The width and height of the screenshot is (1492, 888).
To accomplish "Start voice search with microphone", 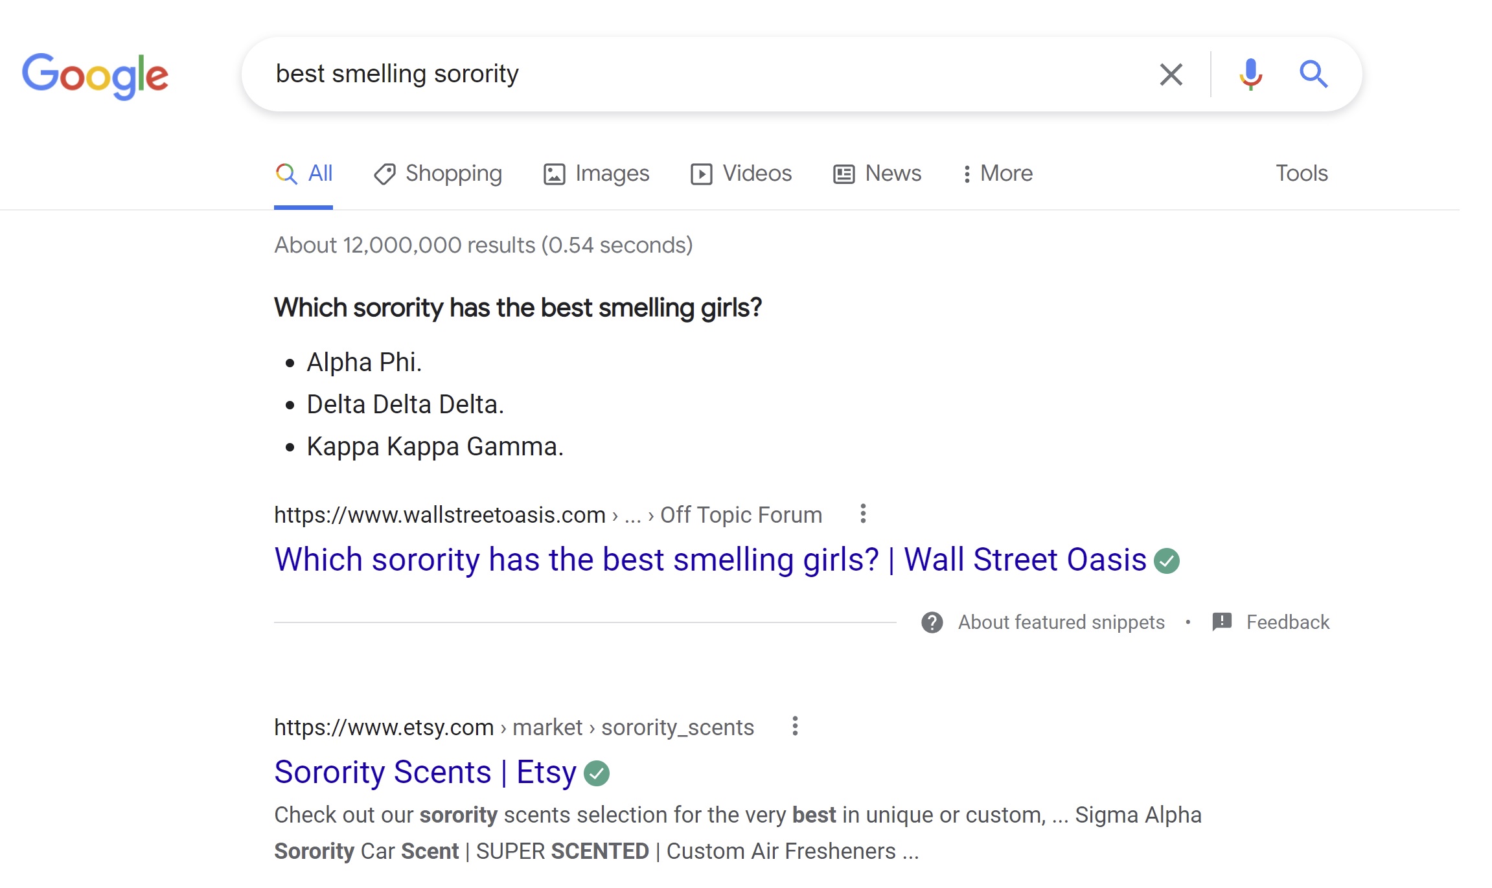I will click(1250, 74).
